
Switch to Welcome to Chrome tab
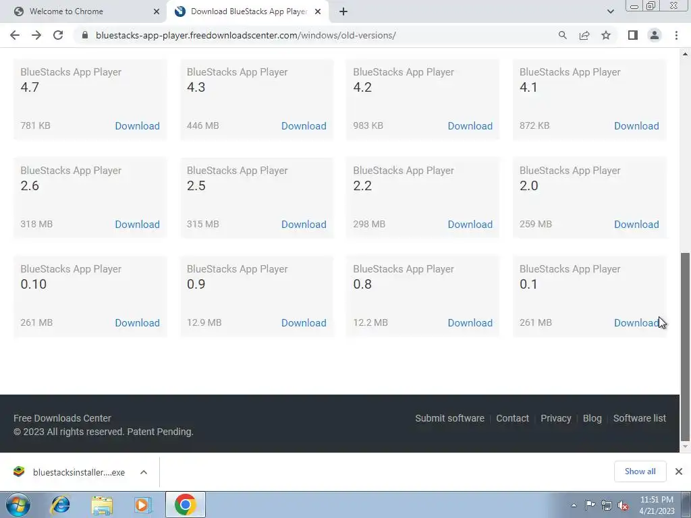83,11
